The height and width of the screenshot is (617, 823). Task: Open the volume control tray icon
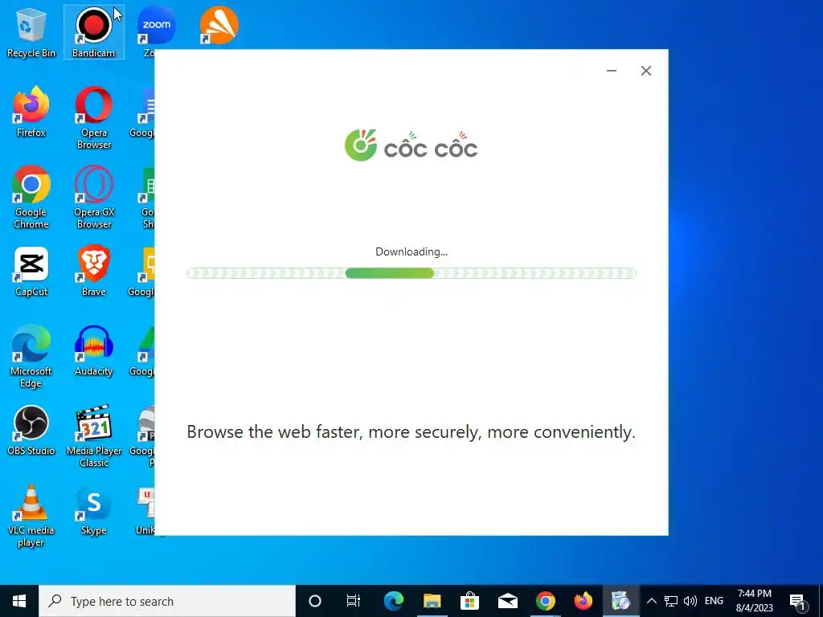(x=690, y=601)
